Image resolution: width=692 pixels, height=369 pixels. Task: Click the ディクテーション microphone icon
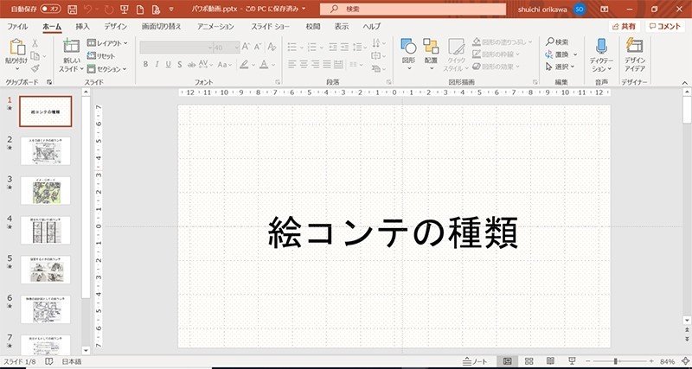[x=601, y=46]
